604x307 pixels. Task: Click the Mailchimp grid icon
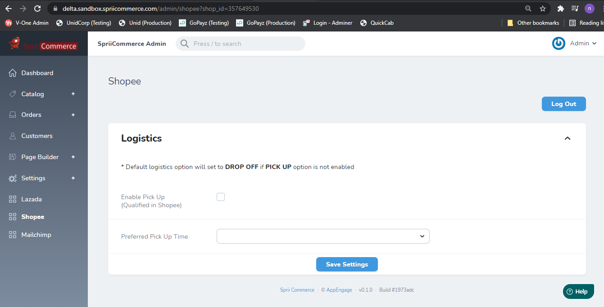[x=13, y=235]
